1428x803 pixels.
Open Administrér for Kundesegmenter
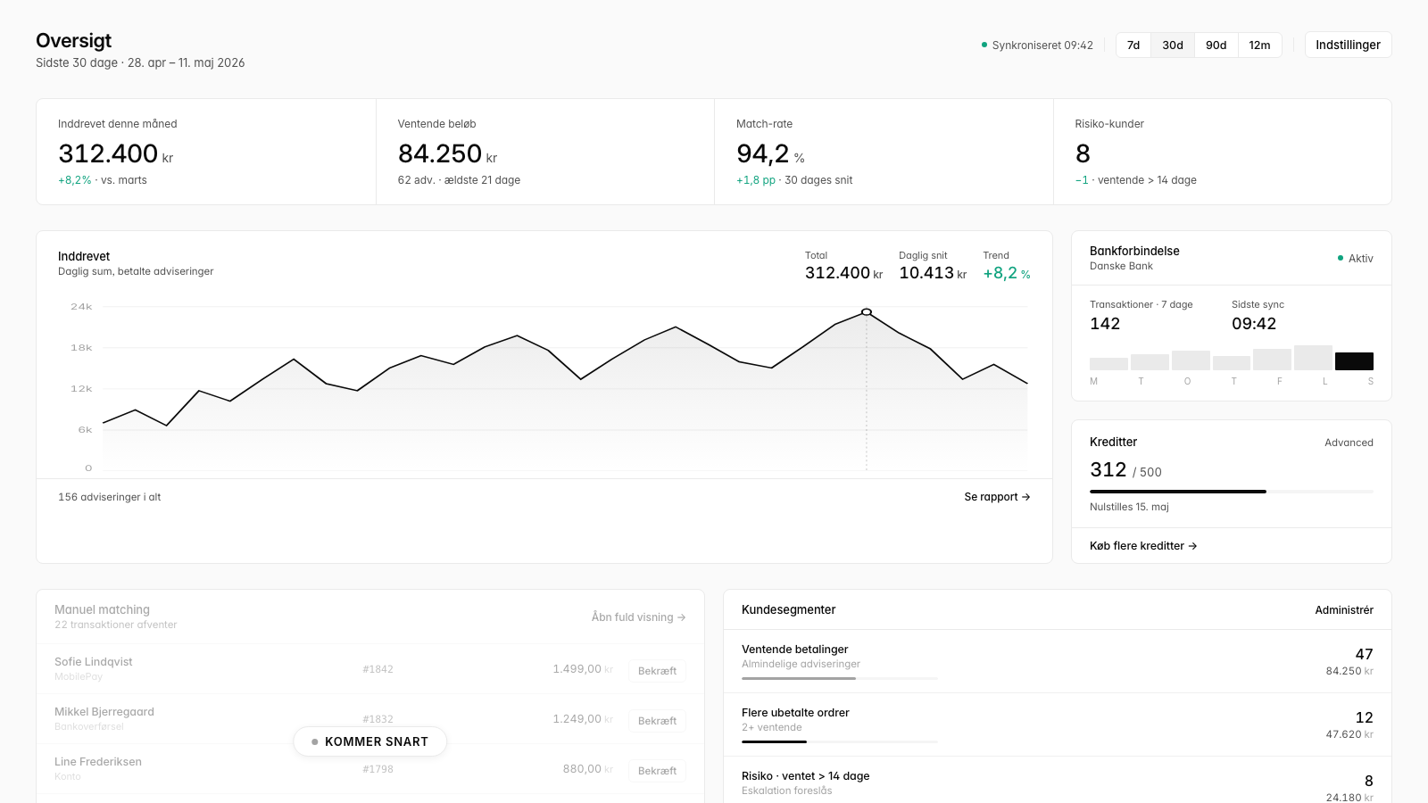coord(1344,610)
